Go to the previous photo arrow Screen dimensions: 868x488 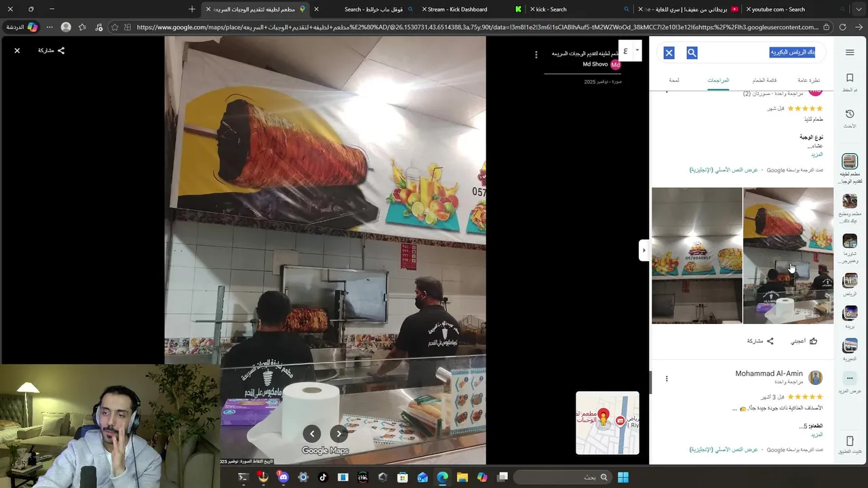[x=312, y=434]
